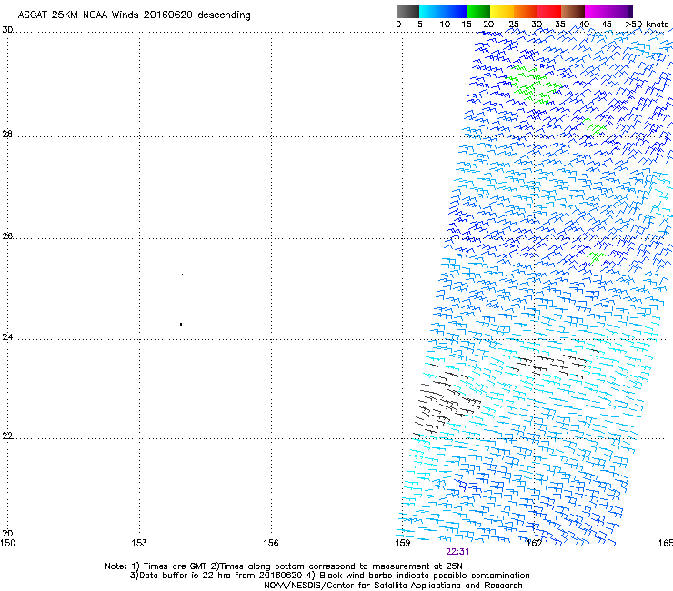
Task: Click the longitude label 156
Action: tap(271, 543)
